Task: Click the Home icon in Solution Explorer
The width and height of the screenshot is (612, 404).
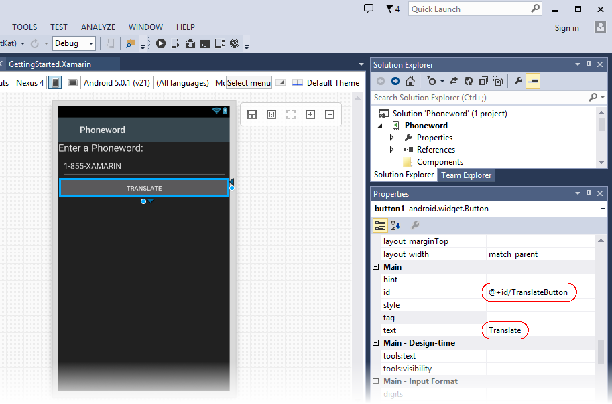Action: [x=410, y=81]
